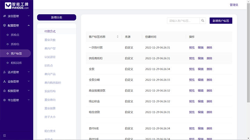Click the 新增客户标签 button
This screenshot has width=250, height=140.
click(x=221, y=21)
